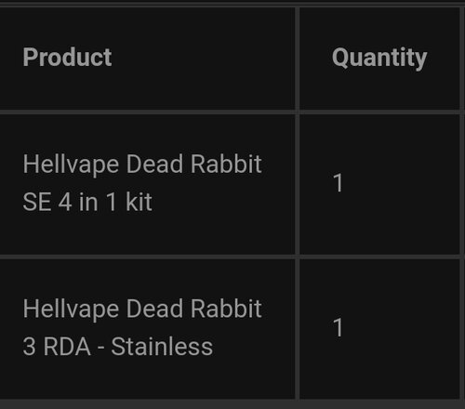Click the word Dead in the first product row
This screenshot has height=409, width=465.
tap(154, 164)
